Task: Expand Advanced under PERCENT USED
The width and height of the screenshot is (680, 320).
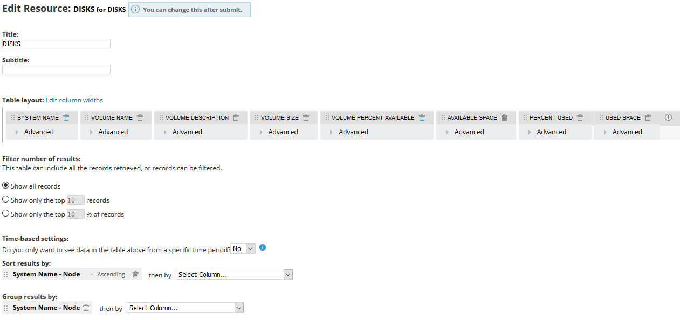Action: point(547,132)
